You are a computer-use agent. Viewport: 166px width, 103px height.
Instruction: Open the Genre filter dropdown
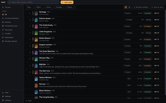point(50,7)
